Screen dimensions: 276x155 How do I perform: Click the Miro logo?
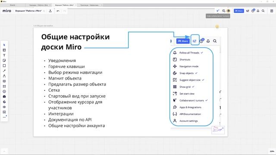pyautogui.click(x=7, y=11)
